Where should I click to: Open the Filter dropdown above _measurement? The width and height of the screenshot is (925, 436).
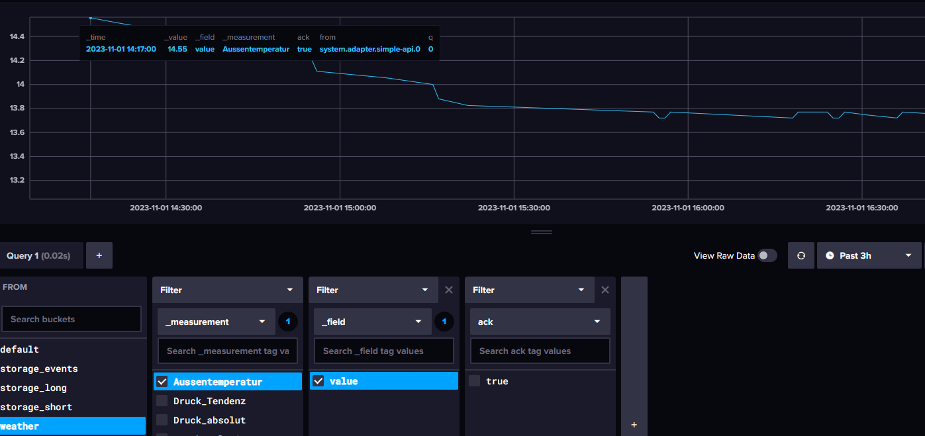[x=227, y=290]
